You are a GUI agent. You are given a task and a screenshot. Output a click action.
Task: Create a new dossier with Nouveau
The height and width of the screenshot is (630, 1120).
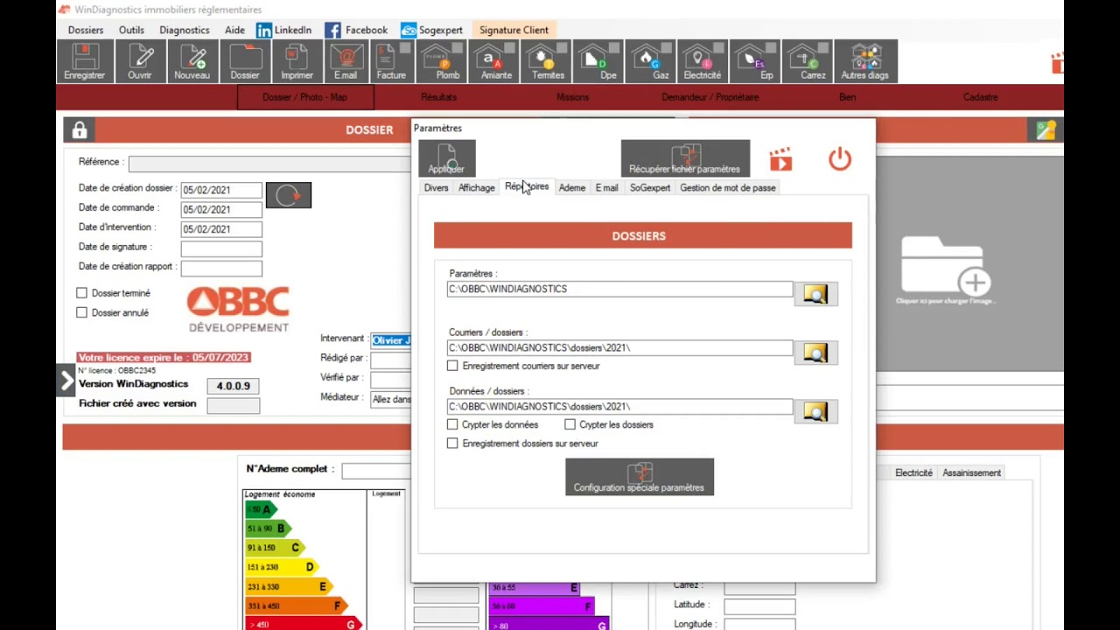point(192,61)
